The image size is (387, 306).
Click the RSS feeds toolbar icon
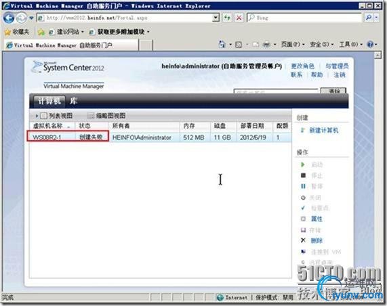pyautogui.click(x=239, y=45)
